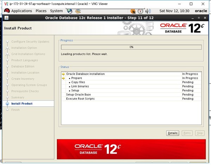Select Summary step
Viewport: 211px width, 165px height.
(18, 97)
